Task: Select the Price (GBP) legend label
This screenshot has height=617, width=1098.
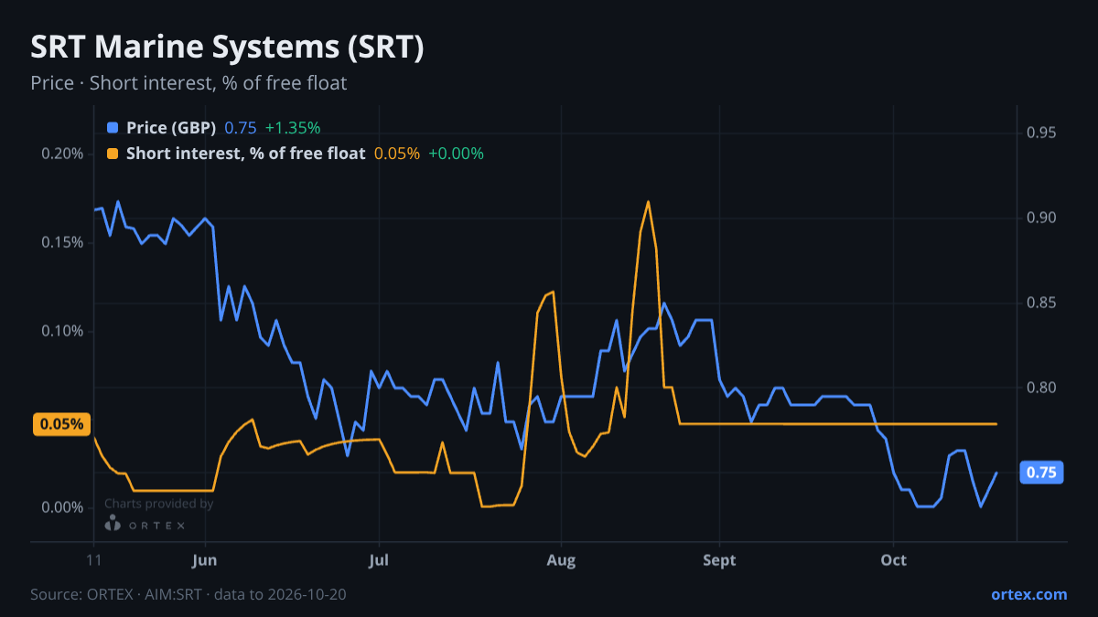Action: (x=171, y=128)
